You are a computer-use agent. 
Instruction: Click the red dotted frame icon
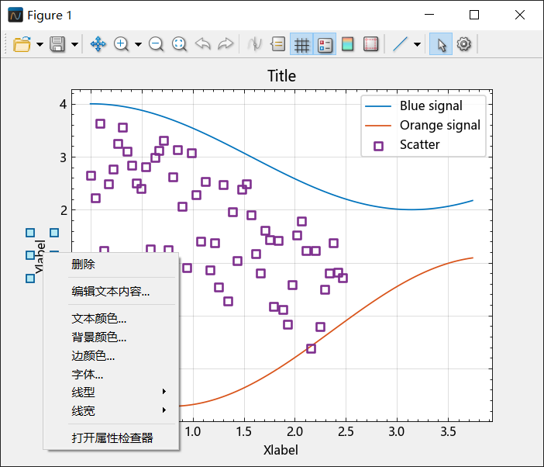click(x=371, y=44)
